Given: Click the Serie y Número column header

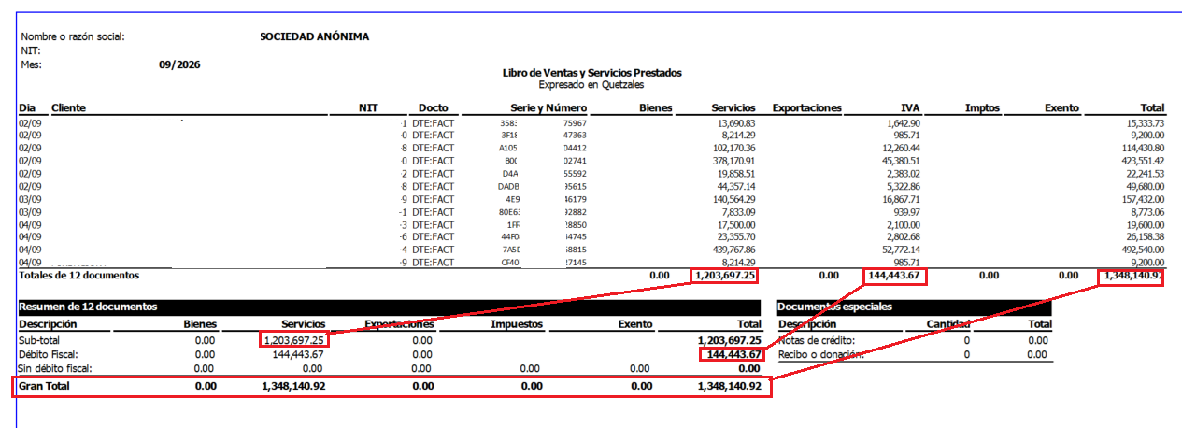Looking at the screenshot, I should tap(548, 108).
